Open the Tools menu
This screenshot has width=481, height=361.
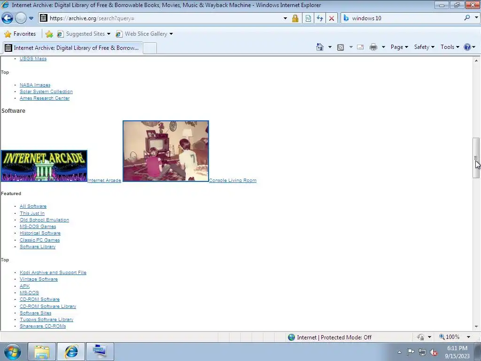click(450, 47)
